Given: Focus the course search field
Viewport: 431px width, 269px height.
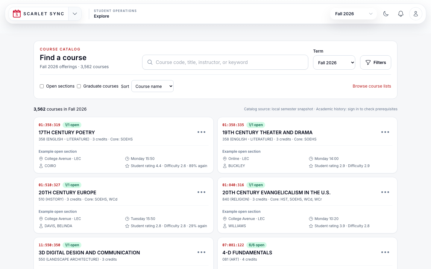Looking at the screenshot, I should tap(225, 62).
